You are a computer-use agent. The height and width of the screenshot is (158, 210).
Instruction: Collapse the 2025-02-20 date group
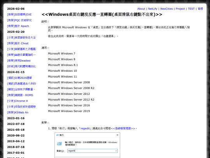pyautogui.click(x=16, y=32)
